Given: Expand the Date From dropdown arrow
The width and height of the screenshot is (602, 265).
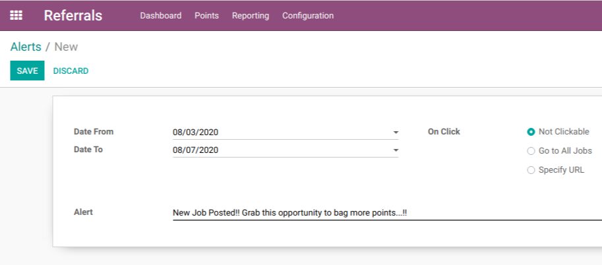Looking at the screenshot, I should pyautogui.click(x=396, y=132).
